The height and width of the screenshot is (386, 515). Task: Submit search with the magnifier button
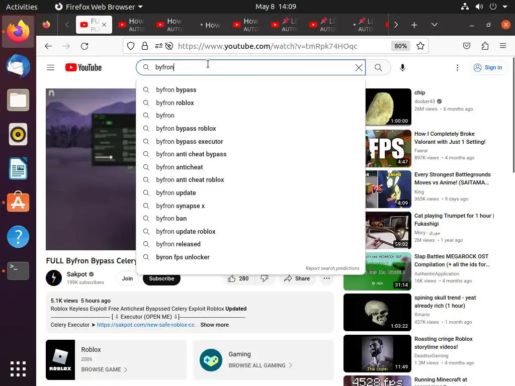point(378,68)
